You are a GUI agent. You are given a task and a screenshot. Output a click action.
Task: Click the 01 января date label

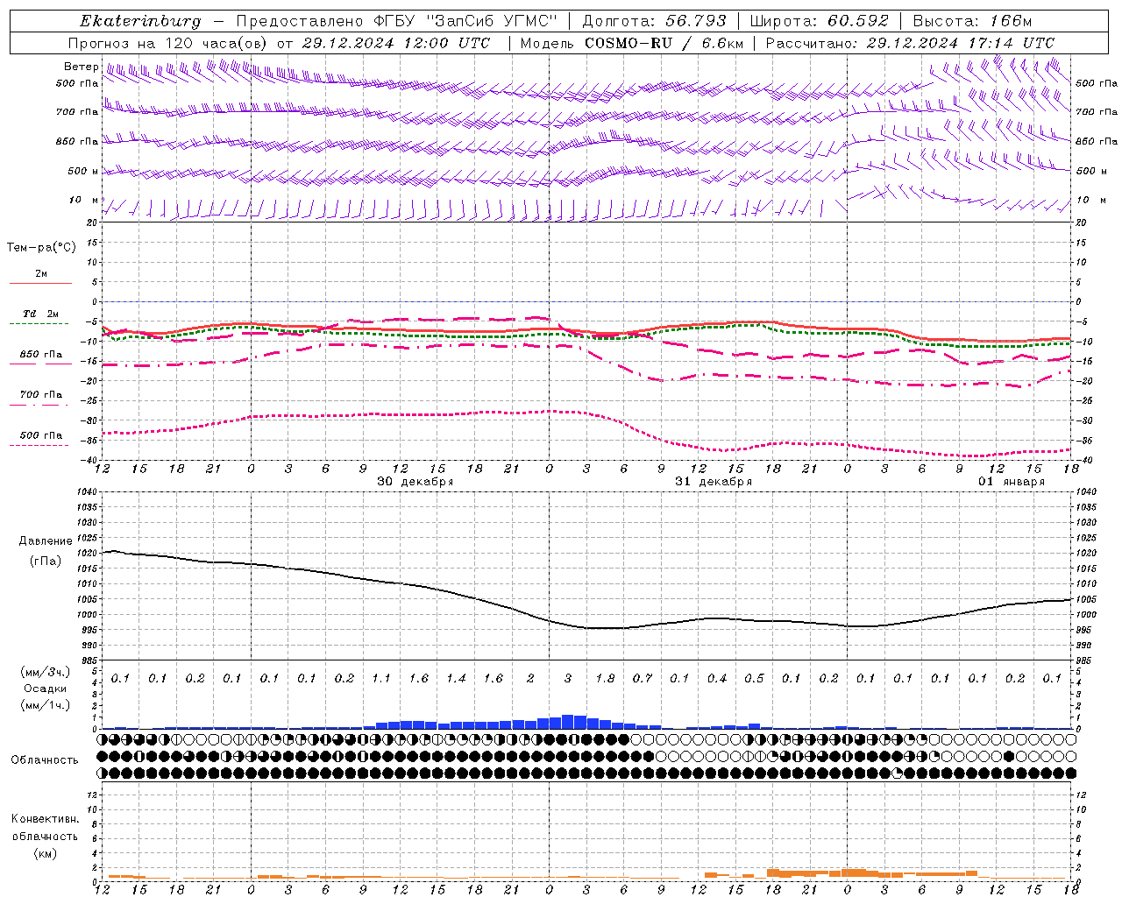1012,482
